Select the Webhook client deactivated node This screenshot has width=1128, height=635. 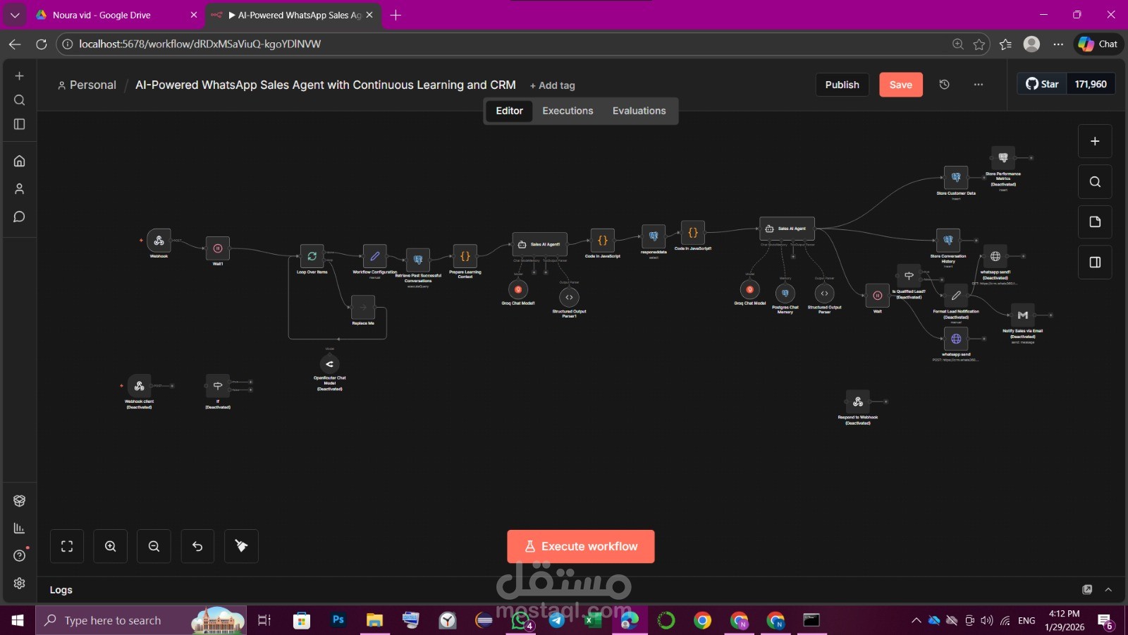(139, 386)
